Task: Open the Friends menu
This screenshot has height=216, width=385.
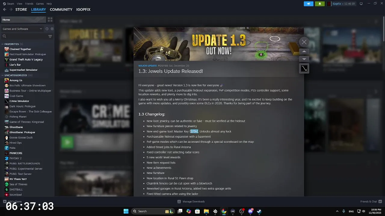Action: pyautogui.click(x=29, y=4)
